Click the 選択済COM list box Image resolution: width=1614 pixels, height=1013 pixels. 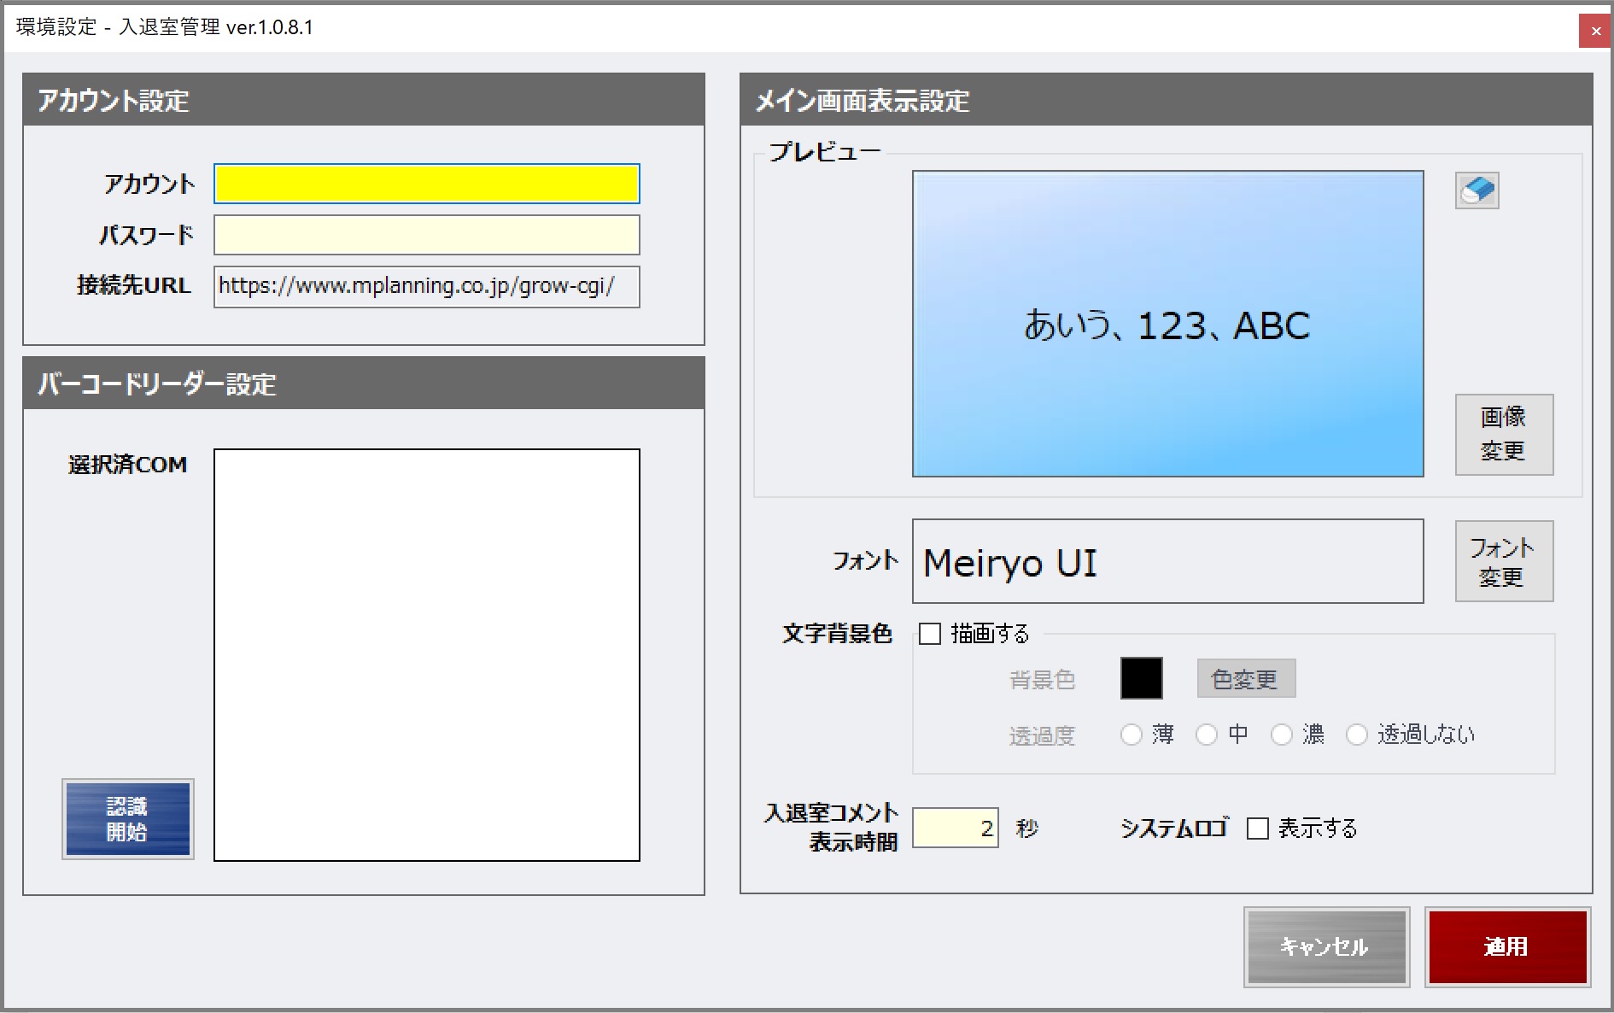[426, 654]
